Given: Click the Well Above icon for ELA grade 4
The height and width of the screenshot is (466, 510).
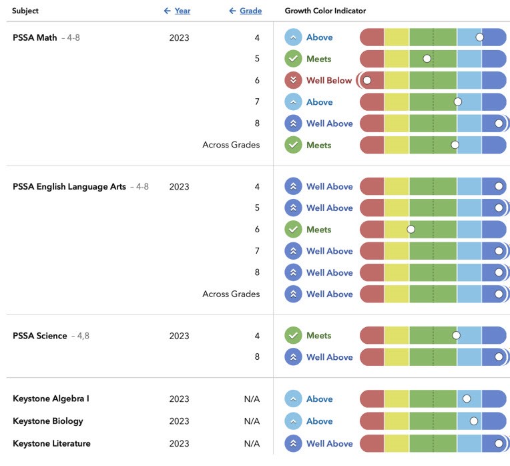Looking at the screenshot, I should [x=293, y=186].
